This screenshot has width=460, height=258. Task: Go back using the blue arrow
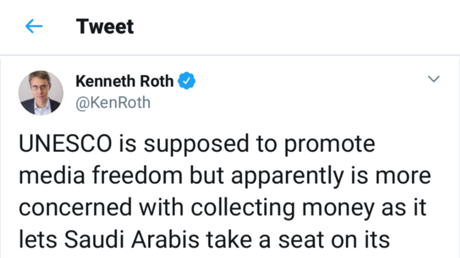(x=34, y=27)
